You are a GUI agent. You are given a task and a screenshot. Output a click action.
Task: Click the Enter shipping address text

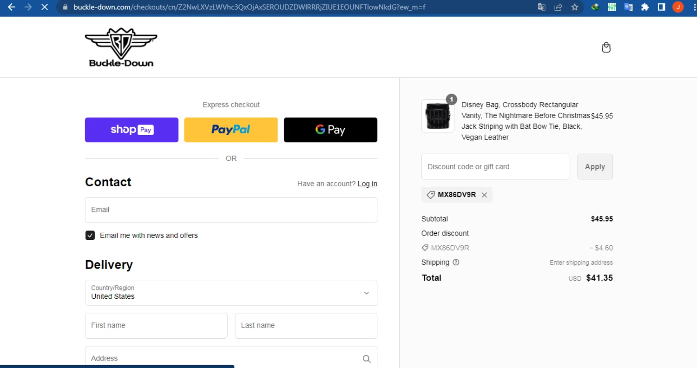(581, 263)
